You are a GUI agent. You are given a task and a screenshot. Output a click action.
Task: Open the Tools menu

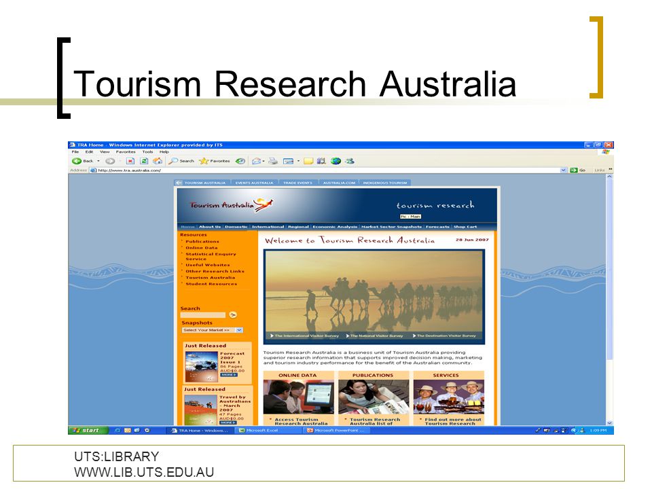pyautogui.click(x=147, y=151)
